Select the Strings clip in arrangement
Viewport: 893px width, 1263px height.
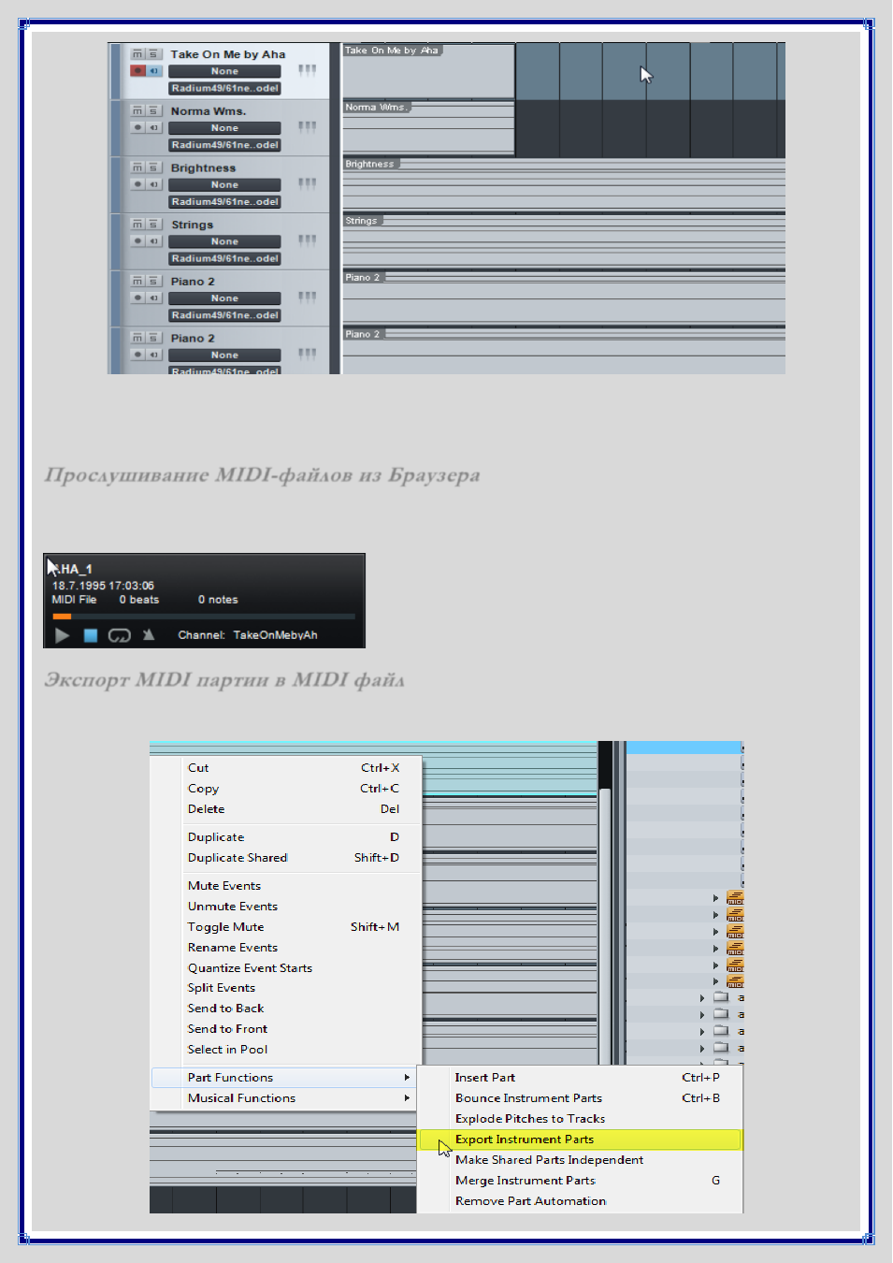click(564, 240)
